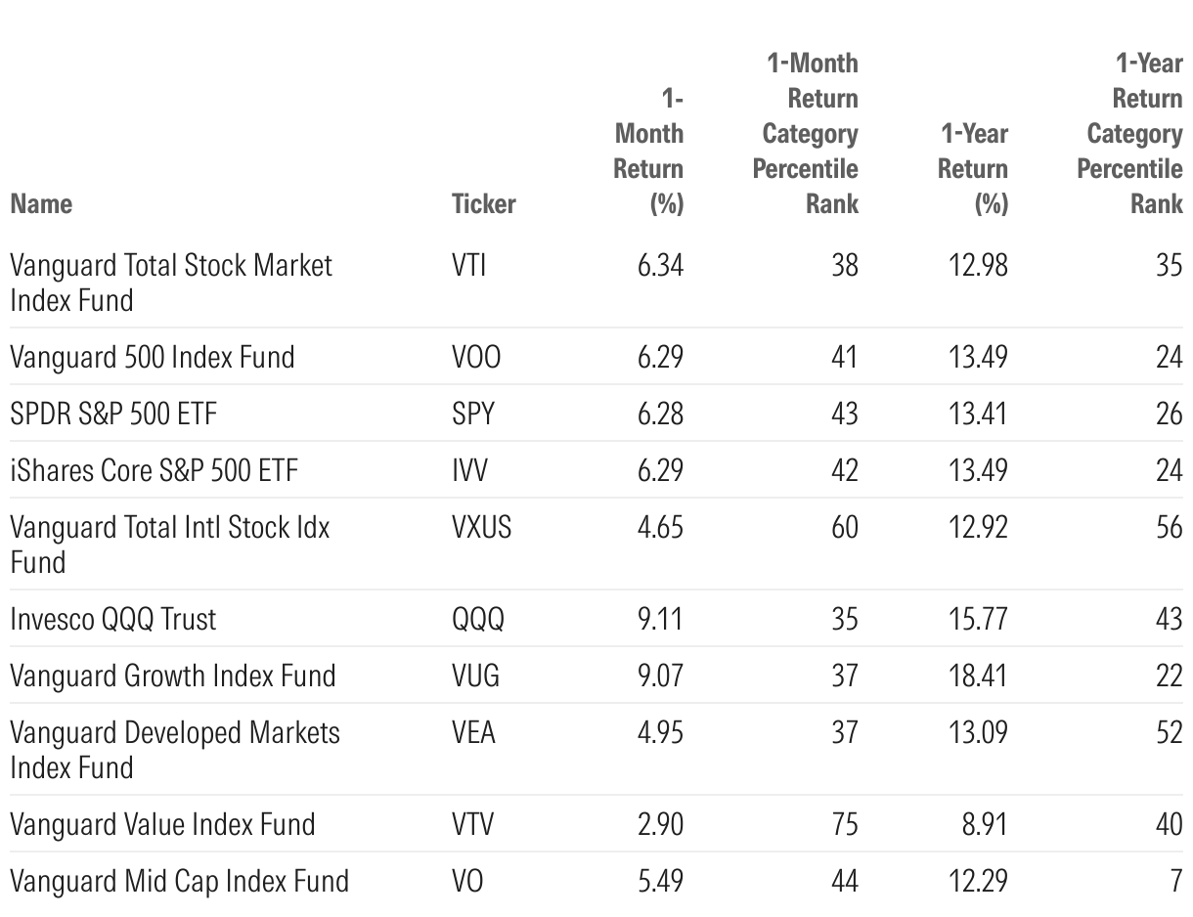Open Vanguard Mid Cap Index Fund
This screenshot has width=1193, height=917.
coord(179,880)
